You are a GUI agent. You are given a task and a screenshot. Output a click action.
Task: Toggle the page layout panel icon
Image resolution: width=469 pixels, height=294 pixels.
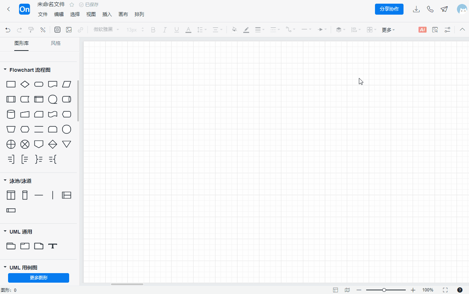(335, 290)
